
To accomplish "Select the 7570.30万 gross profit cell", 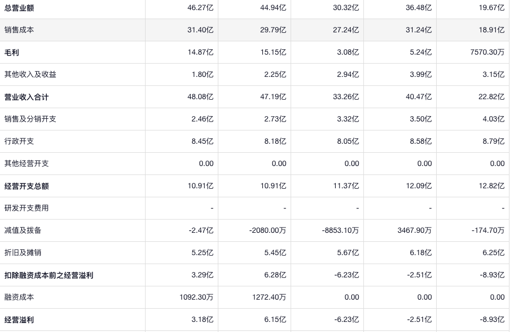I will pos(487,53).
